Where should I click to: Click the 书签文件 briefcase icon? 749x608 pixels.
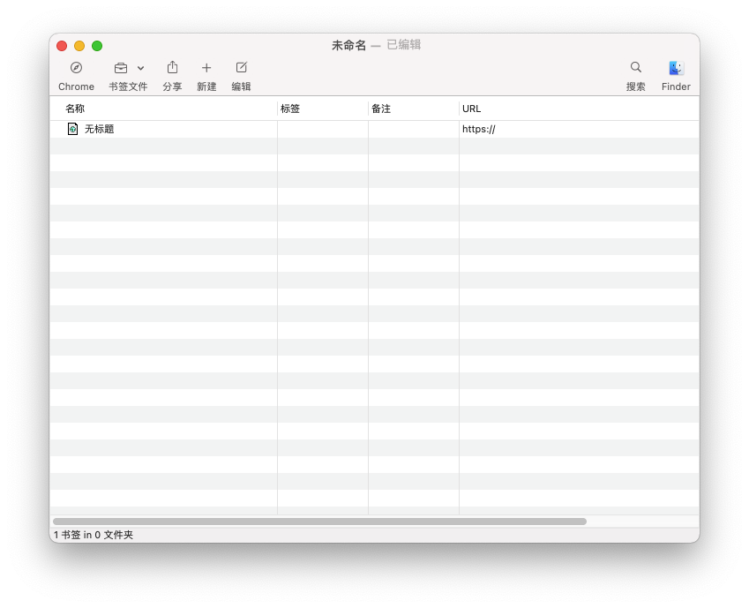coord(121,68)
